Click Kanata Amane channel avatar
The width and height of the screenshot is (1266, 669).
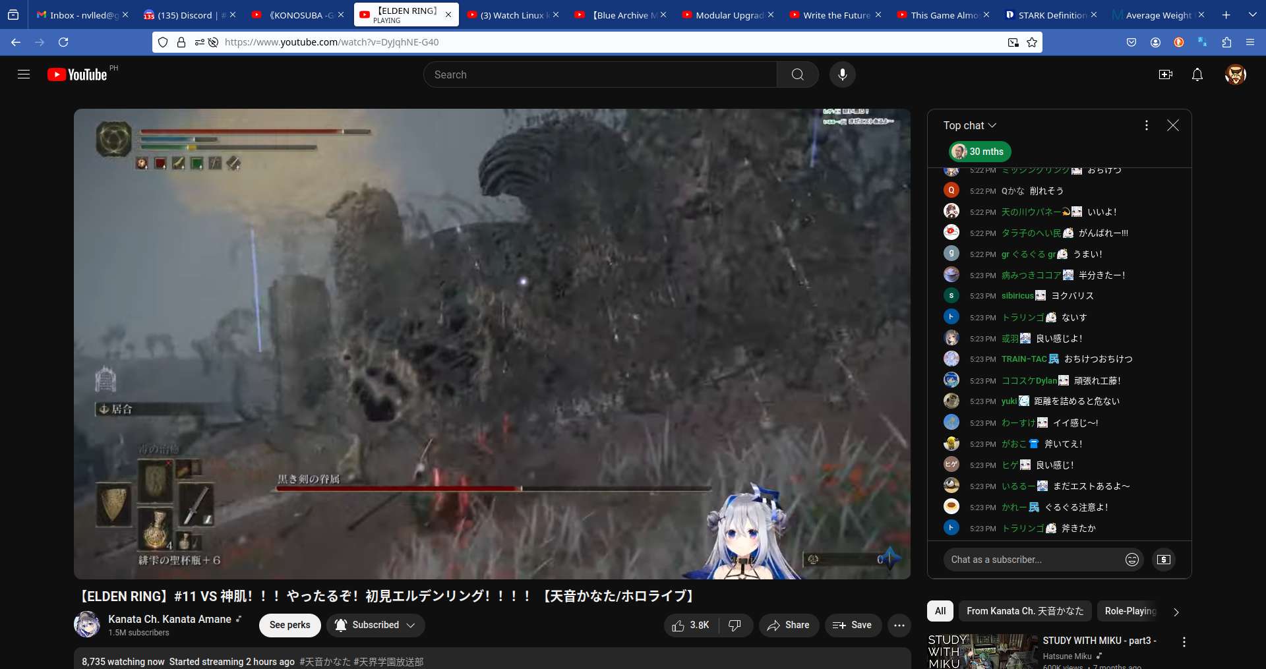87,625
